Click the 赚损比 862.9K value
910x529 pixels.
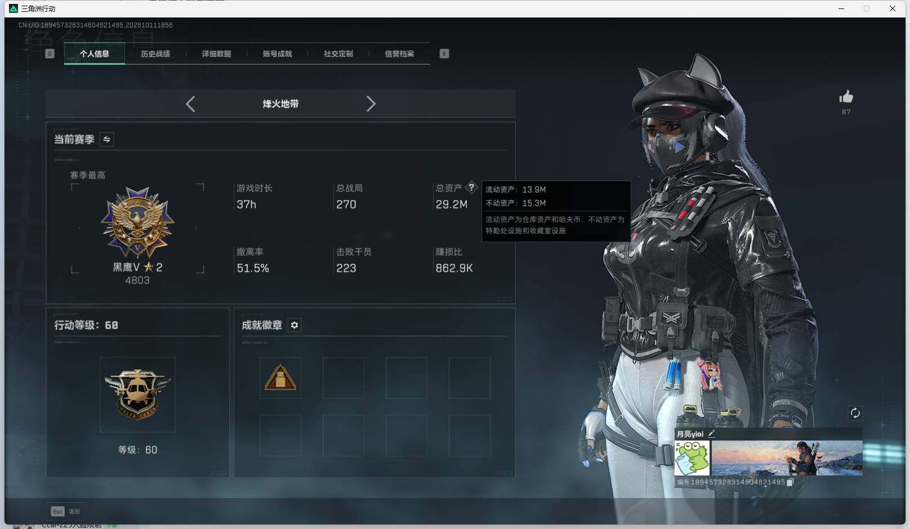pyautogui.click(x=454, y=268)
